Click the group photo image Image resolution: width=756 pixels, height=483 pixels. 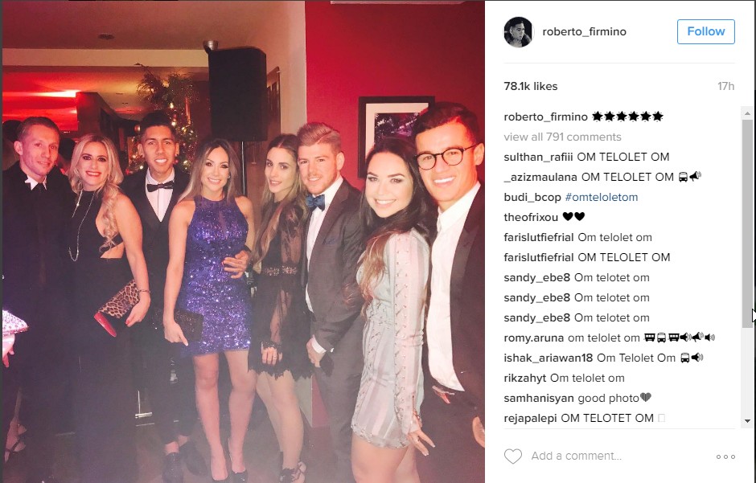point(244,241)
